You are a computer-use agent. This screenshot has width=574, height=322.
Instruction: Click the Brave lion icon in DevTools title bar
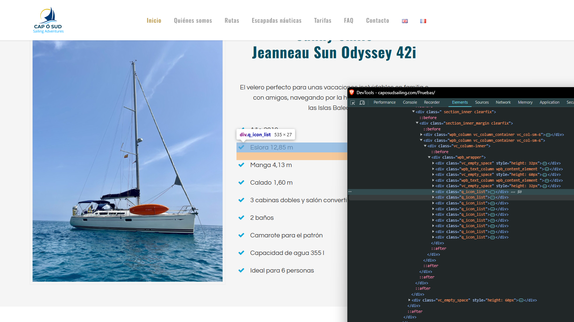(x=352, y=92)
